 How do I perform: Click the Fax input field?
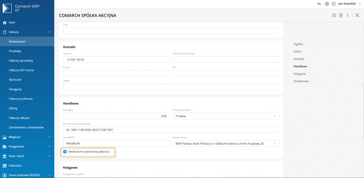pos(226,73)
